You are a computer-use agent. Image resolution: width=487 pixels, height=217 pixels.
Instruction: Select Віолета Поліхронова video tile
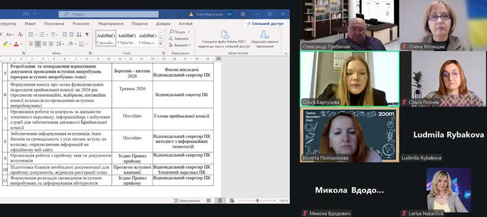(x=349, y=135)
